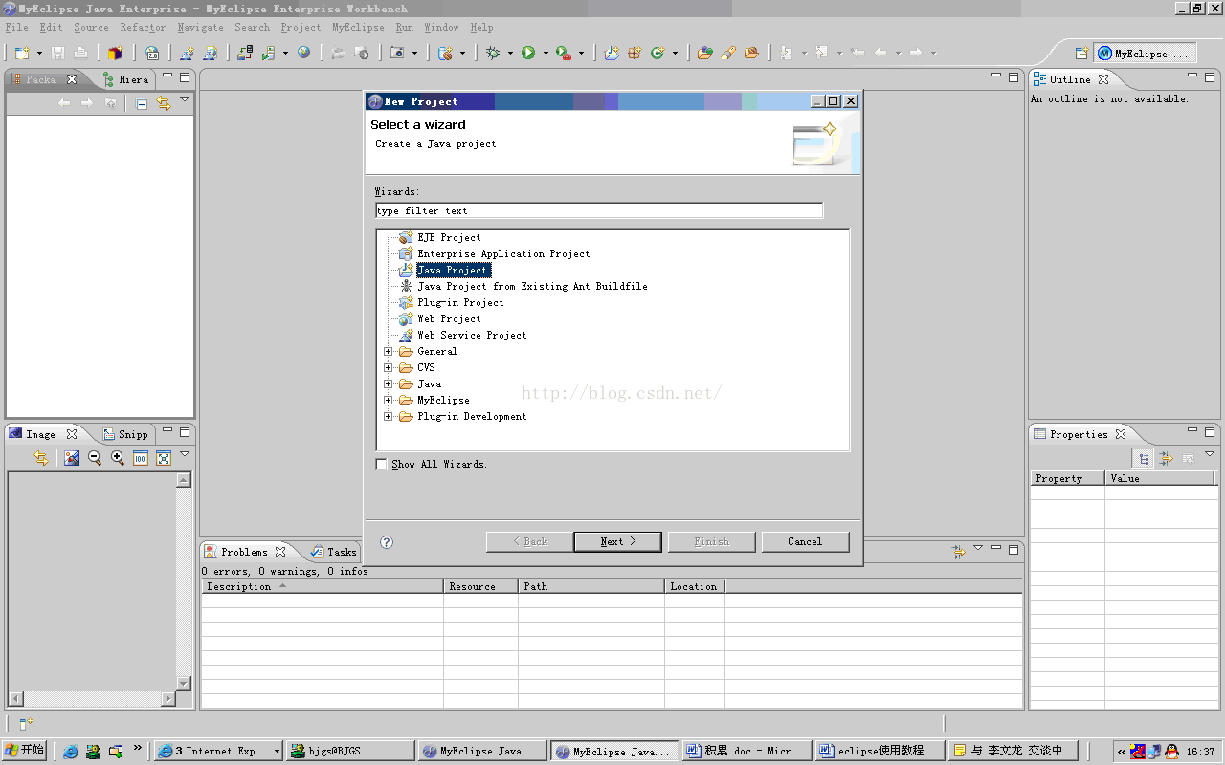Screen dimensions: 1225x765
Task: Open the Image panel view menu triangle
Action: point(185,453)
